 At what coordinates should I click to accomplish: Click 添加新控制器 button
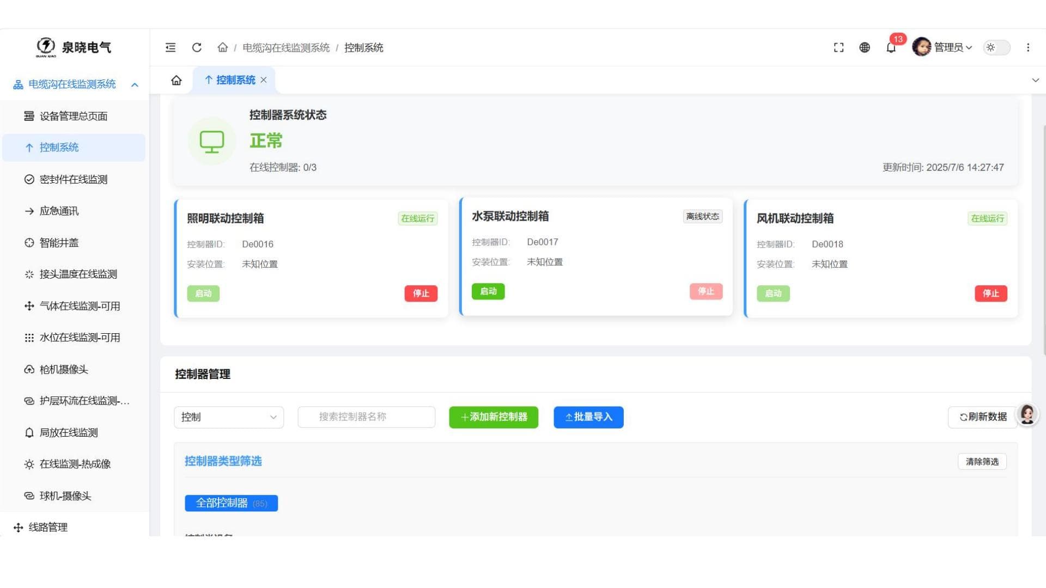[x=494, y=417]
